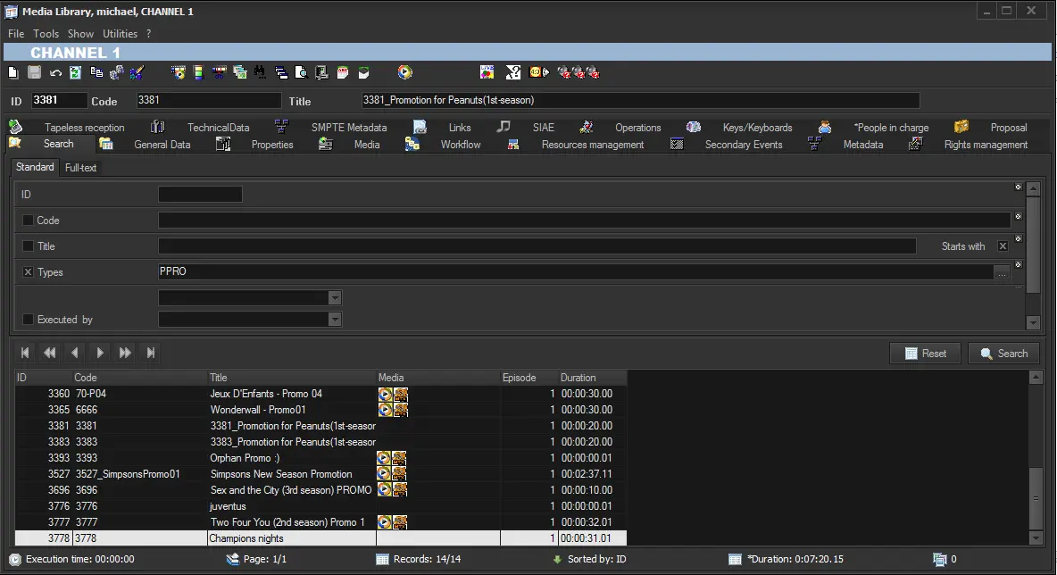Open the Executed by dropdown

pyautogui.click(x=335, y=320)
